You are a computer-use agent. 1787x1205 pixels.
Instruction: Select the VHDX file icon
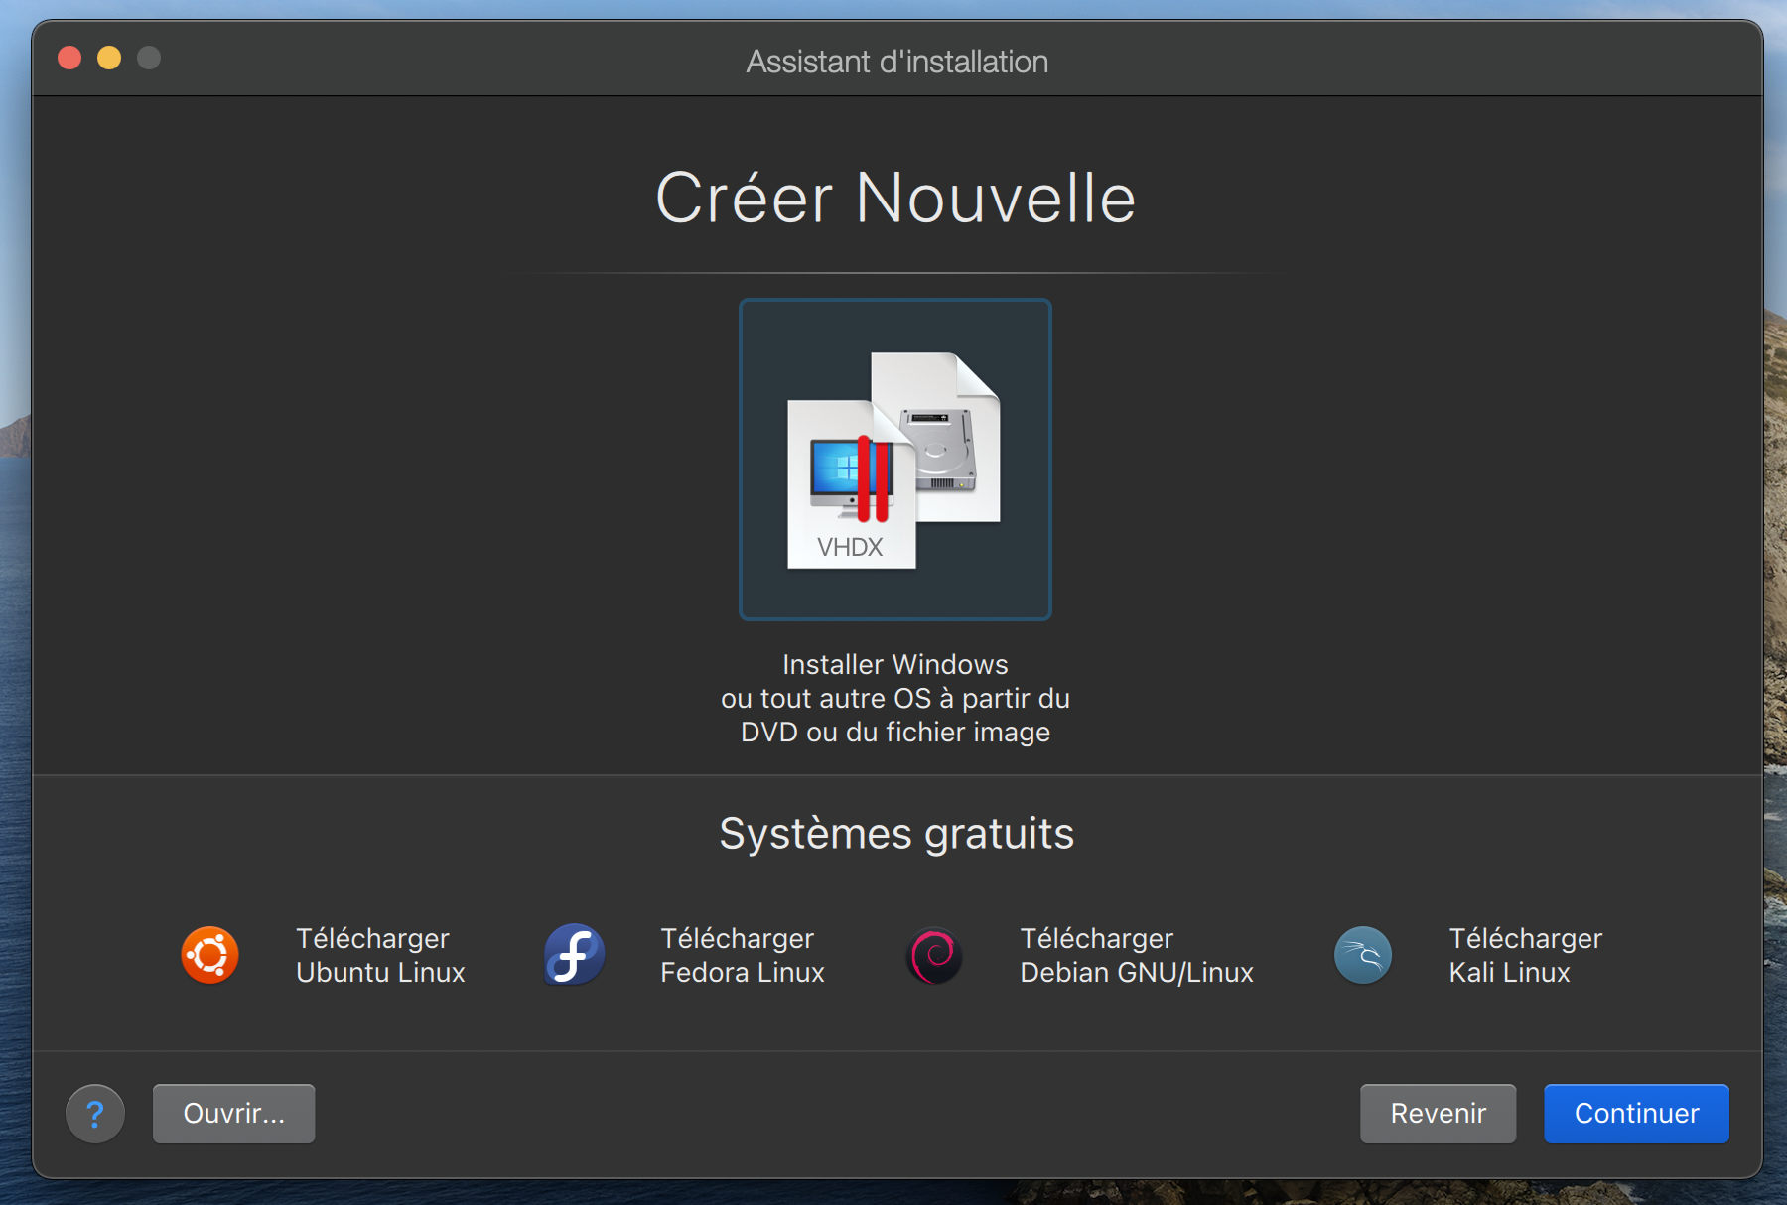849,486
